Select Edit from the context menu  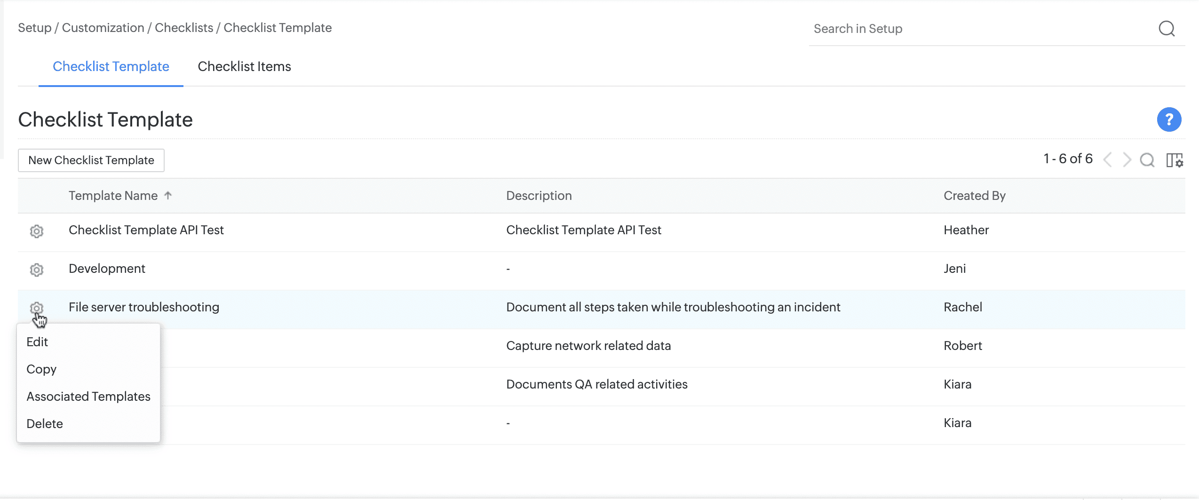coord(37,342)
